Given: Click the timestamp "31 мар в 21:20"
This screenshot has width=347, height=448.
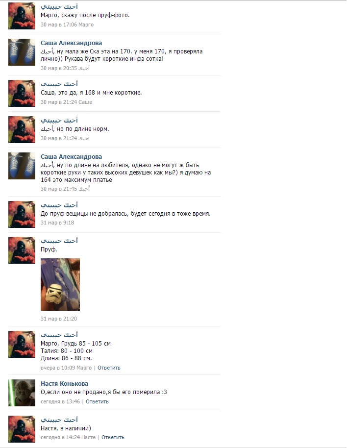Looking at the screenshot, I should [58, 319].
